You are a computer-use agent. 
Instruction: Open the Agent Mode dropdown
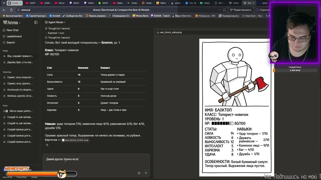pyautogui.click(x=55, y=22)
